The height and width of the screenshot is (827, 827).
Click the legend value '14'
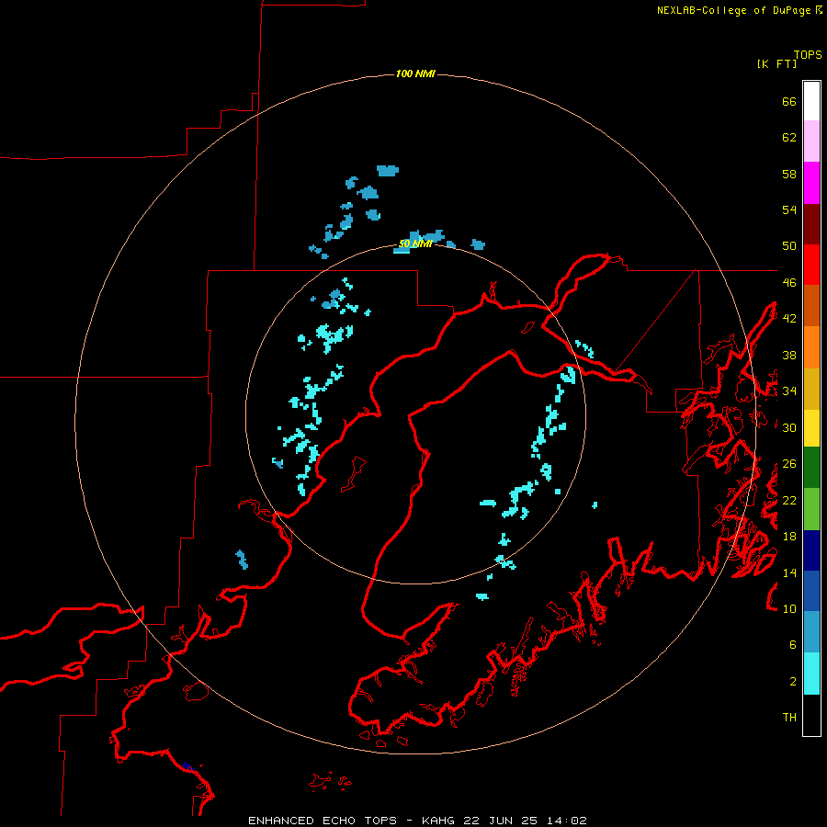(x=789, y=572)
